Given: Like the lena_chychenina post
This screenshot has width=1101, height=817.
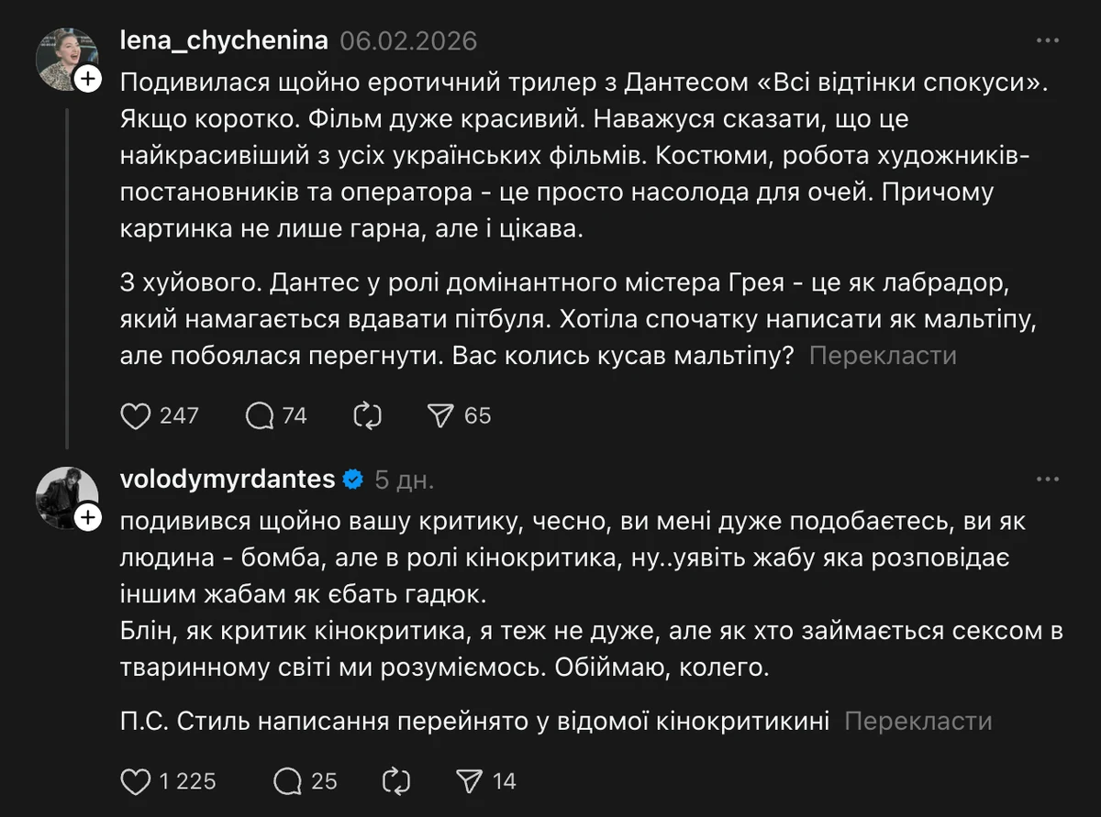Looking at the screenshot, I should [136, 416].
